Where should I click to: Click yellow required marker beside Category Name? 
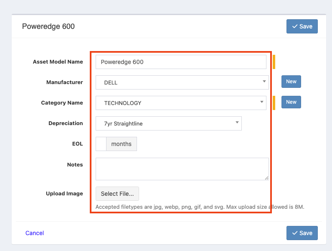pyautogui.click(x=274, y=103)
